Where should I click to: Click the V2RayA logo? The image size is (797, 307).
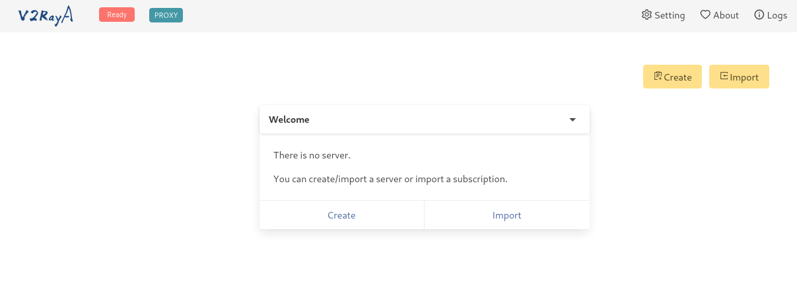46,16
